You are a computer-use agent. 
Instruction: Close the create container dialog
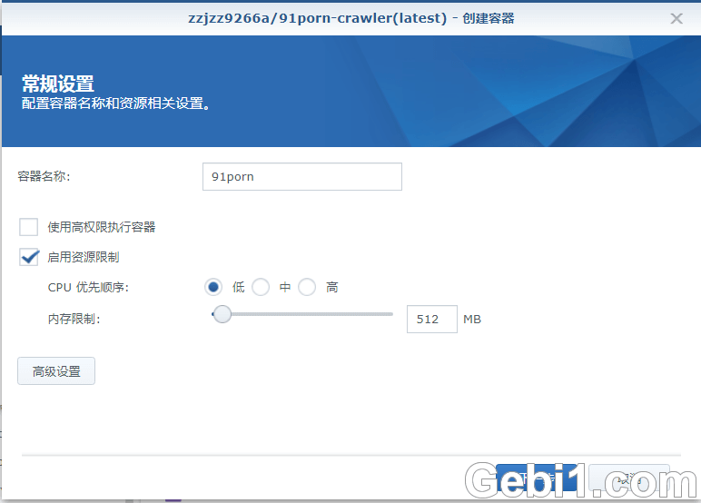676,18
